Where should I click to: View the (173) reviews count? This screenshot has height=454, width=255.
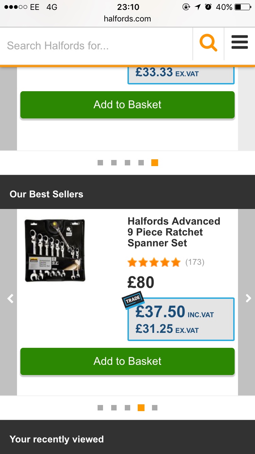pos(195,262)
